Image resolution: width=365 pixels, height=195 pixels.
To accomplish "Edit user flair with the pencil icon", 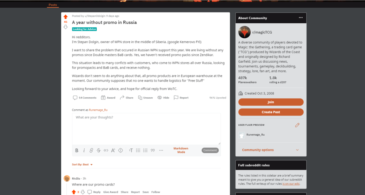I will [x=297, y=125].
